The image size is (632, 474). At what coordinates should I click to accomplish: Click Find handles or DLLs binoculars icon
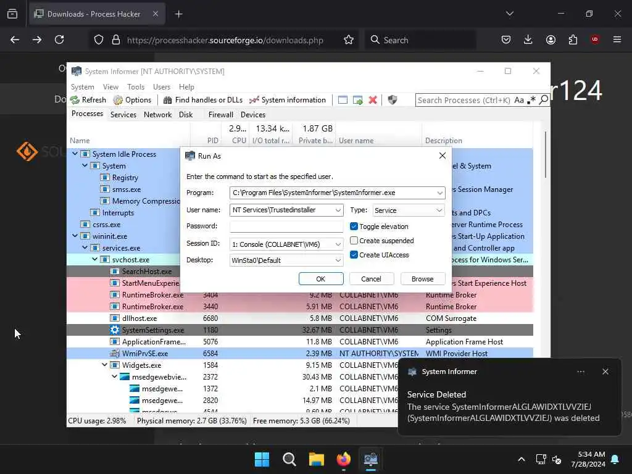pos(168,100)
